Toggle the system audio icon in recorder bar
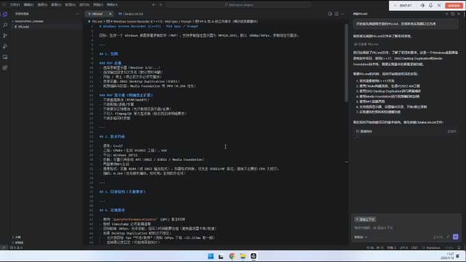This screenshot has width=466, height=262. pos(423,6)
